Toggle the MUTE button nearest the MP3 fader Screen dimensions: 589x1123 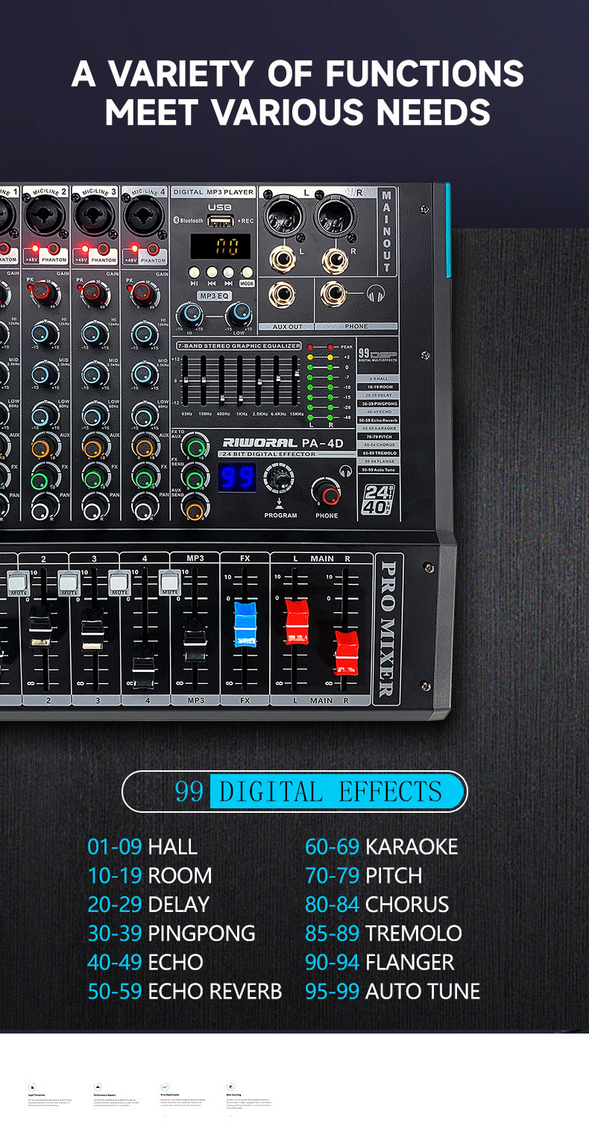click(169, 582)
